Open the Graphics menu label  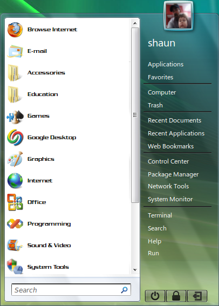tap(41, 159)
